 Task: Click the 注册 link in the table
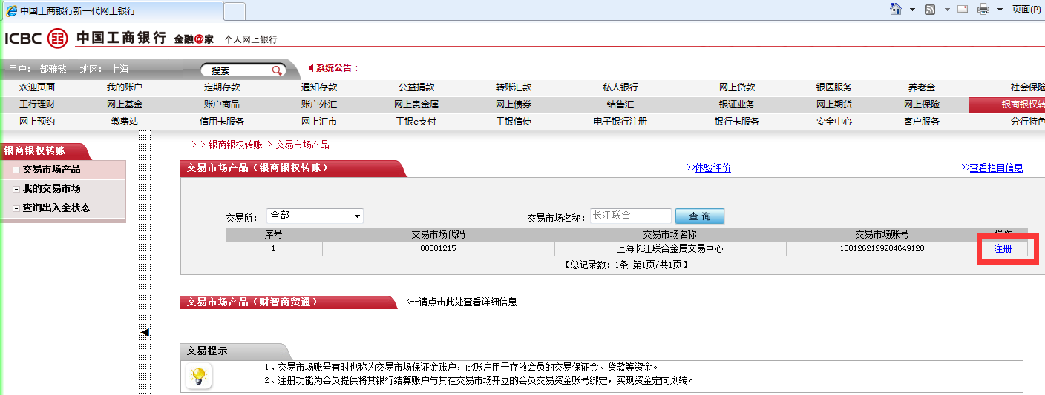click(x=1003, y=249)
